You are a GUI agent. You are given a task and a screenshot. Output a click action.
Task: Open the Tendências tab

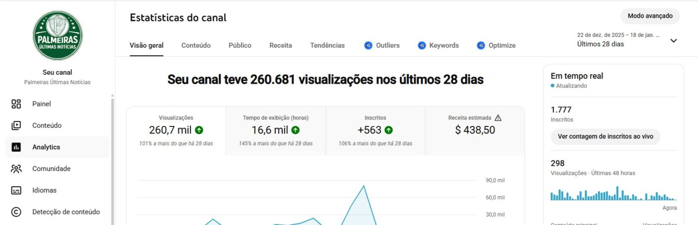pyautogui.click(x=327, y=45)
